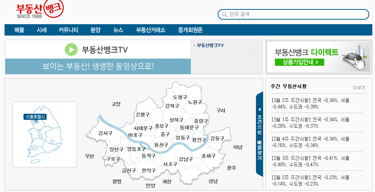Select 영등포구 on the Seoul map
This screenshot has width=375, height=192.
tap(136, 149)
